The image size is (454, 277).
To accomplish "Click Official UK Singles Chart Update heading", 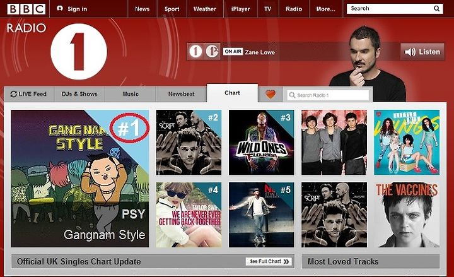I will 79,261.
